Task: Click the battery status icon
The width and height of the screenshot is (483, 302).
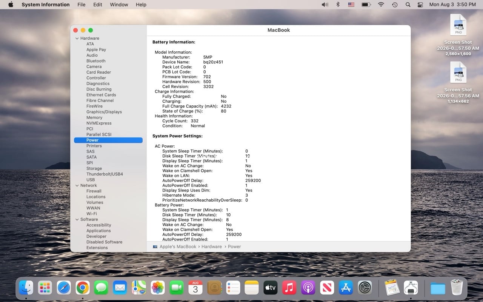Action: pyautogui.click(x=366, y=5)
